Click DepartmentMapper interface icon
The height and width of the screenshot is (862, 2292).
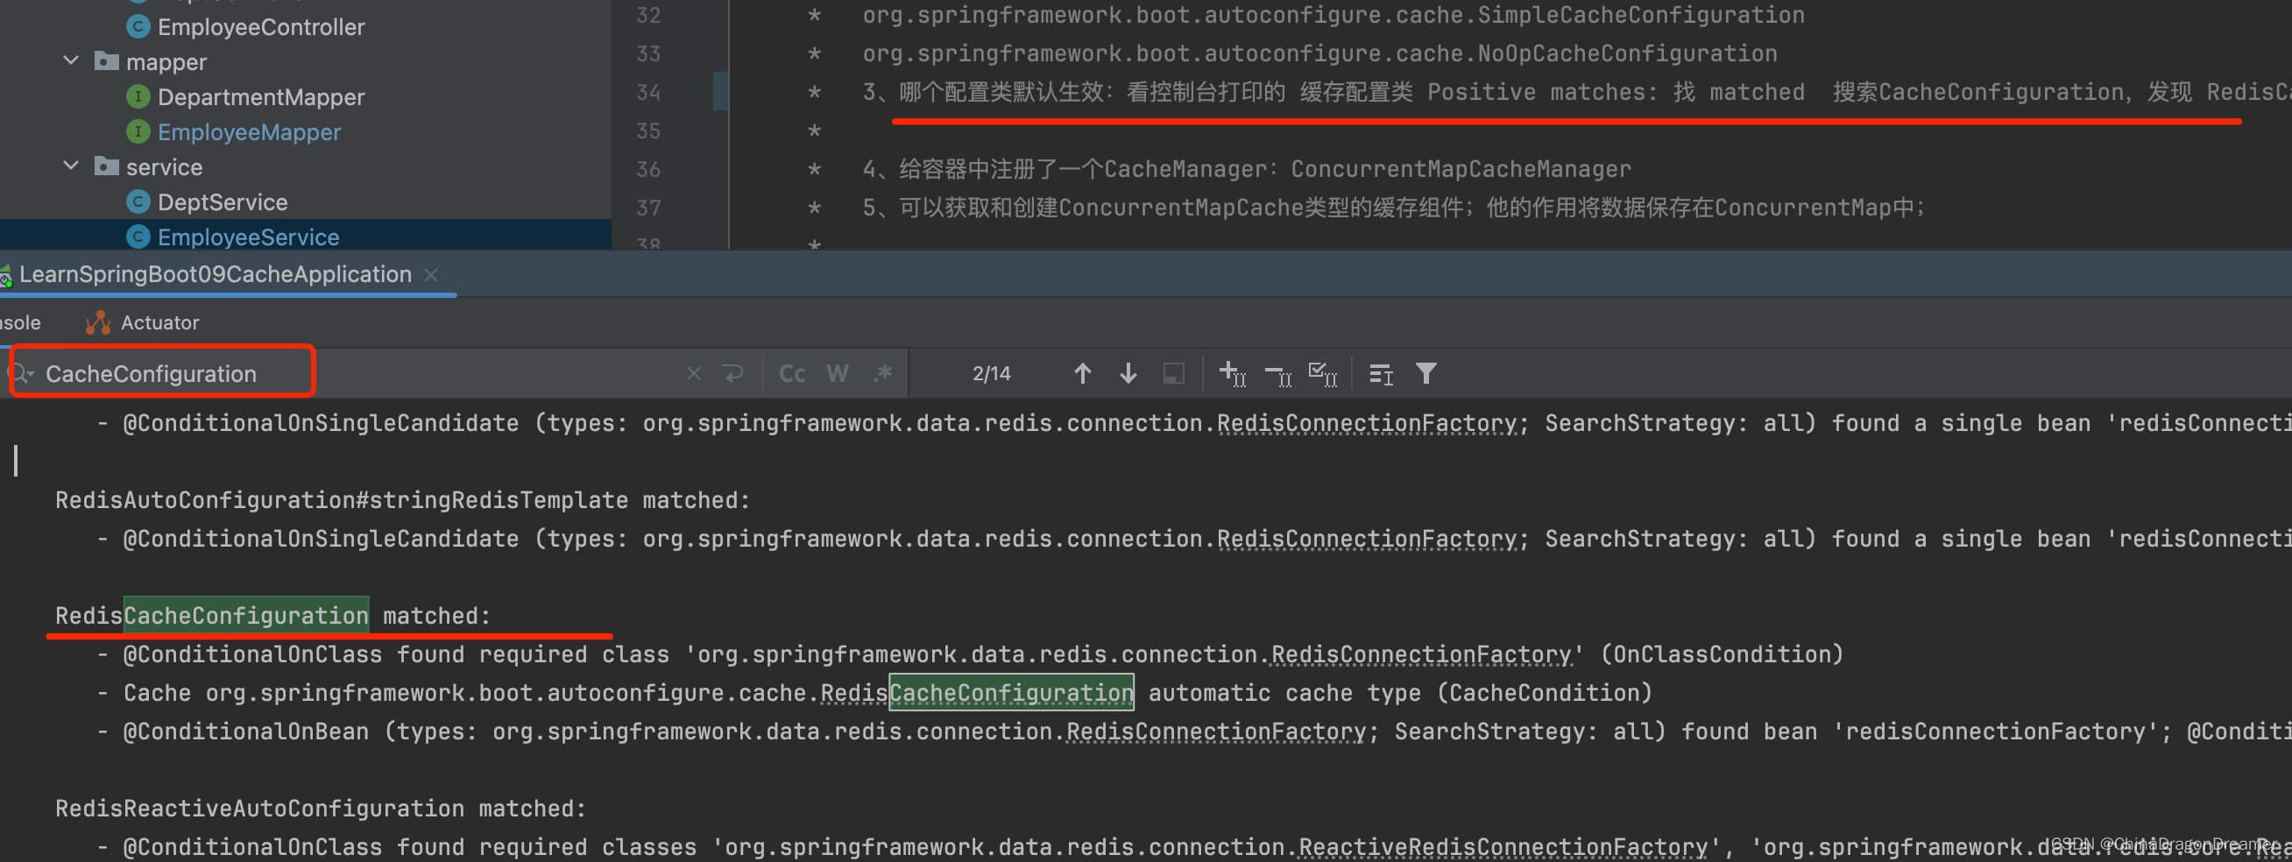138,96
